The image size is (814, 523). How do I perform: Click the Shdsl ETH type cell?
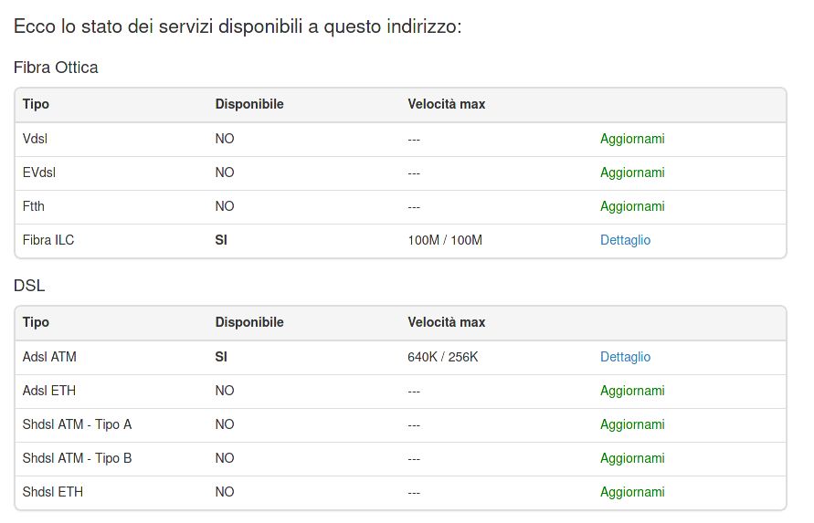point(53,493)
